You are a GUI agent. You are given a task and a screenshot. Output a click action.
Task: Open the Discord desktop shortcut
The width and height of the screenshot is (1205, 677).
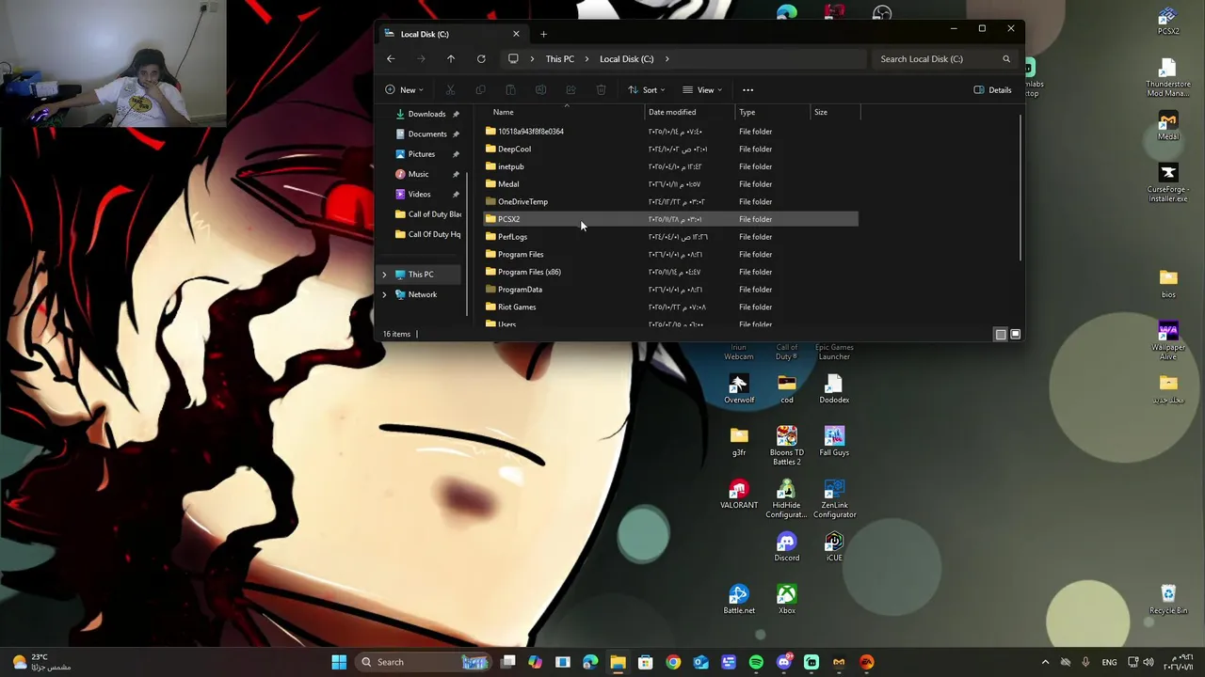coord(787,547)
